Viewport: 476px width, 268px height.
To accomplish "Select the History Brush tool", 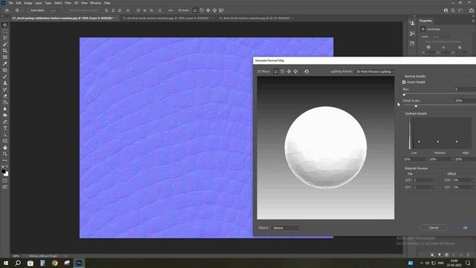I will coord(5,89).
